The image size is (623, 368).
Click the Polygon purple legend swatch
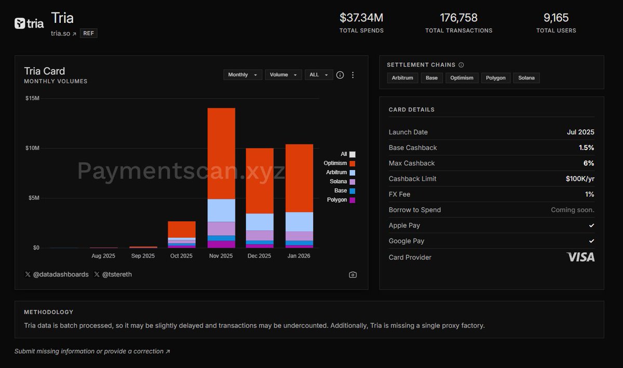[353, 200]
